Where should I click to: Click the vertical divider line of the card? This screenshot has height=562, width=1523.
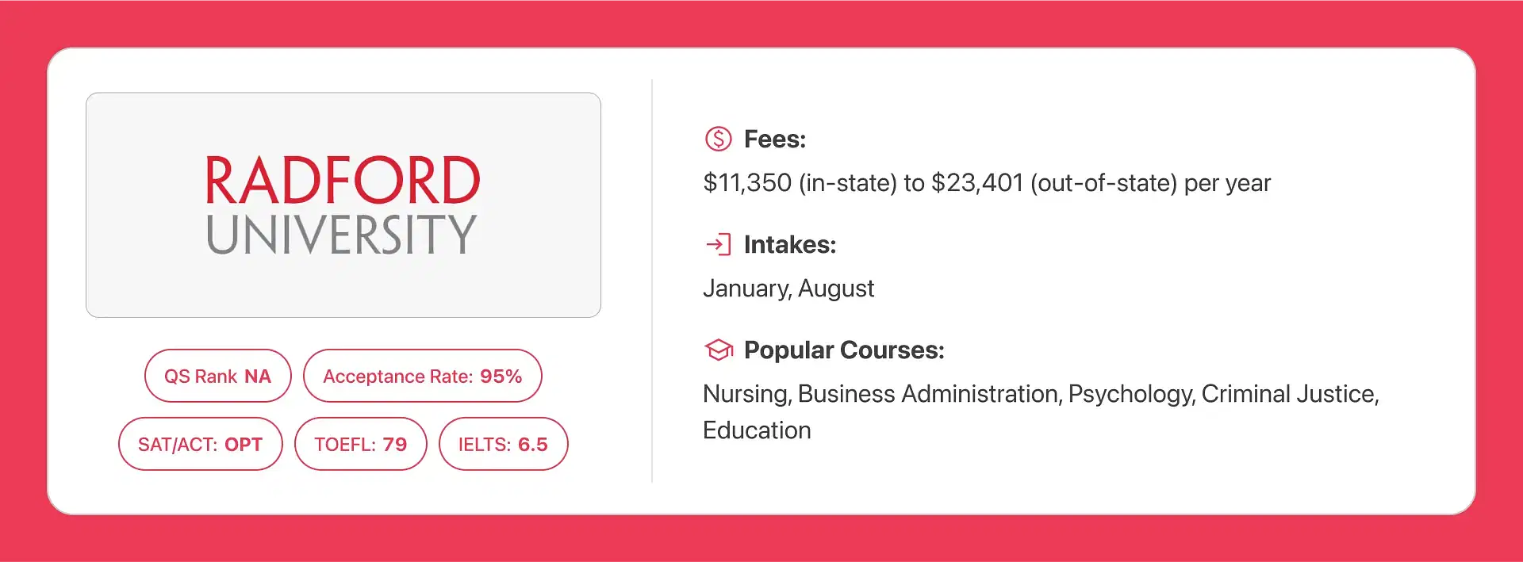tap(652, 281)
